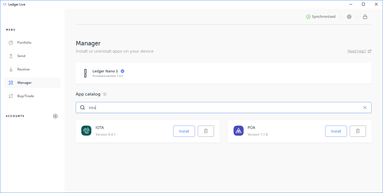Click the 'Manager' page heading

[88, 43]
